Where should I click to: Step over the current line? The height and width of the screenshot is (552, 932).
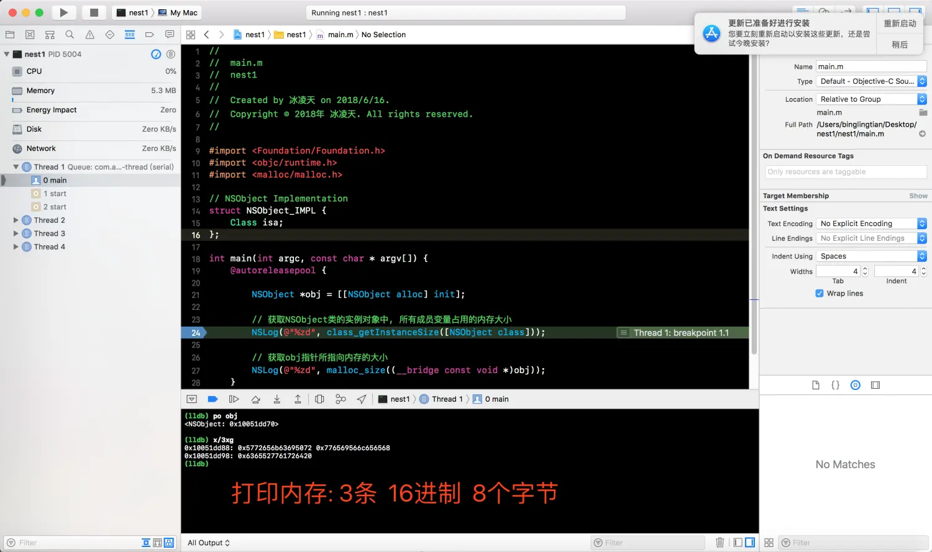255,399
